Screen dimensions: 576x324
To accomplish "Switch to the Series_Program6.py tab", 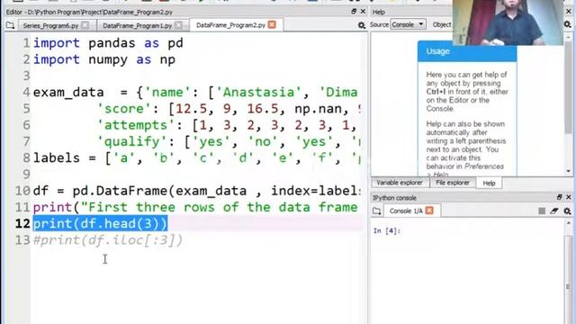I will [x=50, y=25].
